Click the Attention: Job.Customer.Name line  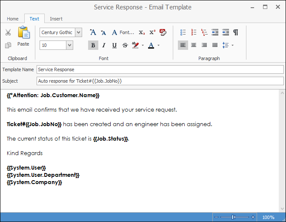pos(53,95)
